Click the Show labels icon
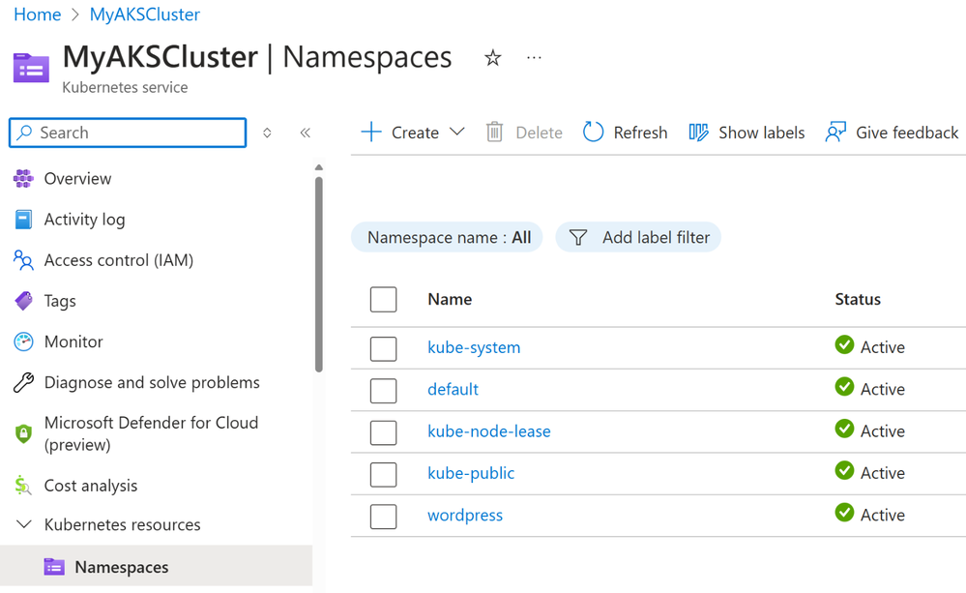Image resolution: width=966 pixels, height=593 pixels. (x=698, y=132)
